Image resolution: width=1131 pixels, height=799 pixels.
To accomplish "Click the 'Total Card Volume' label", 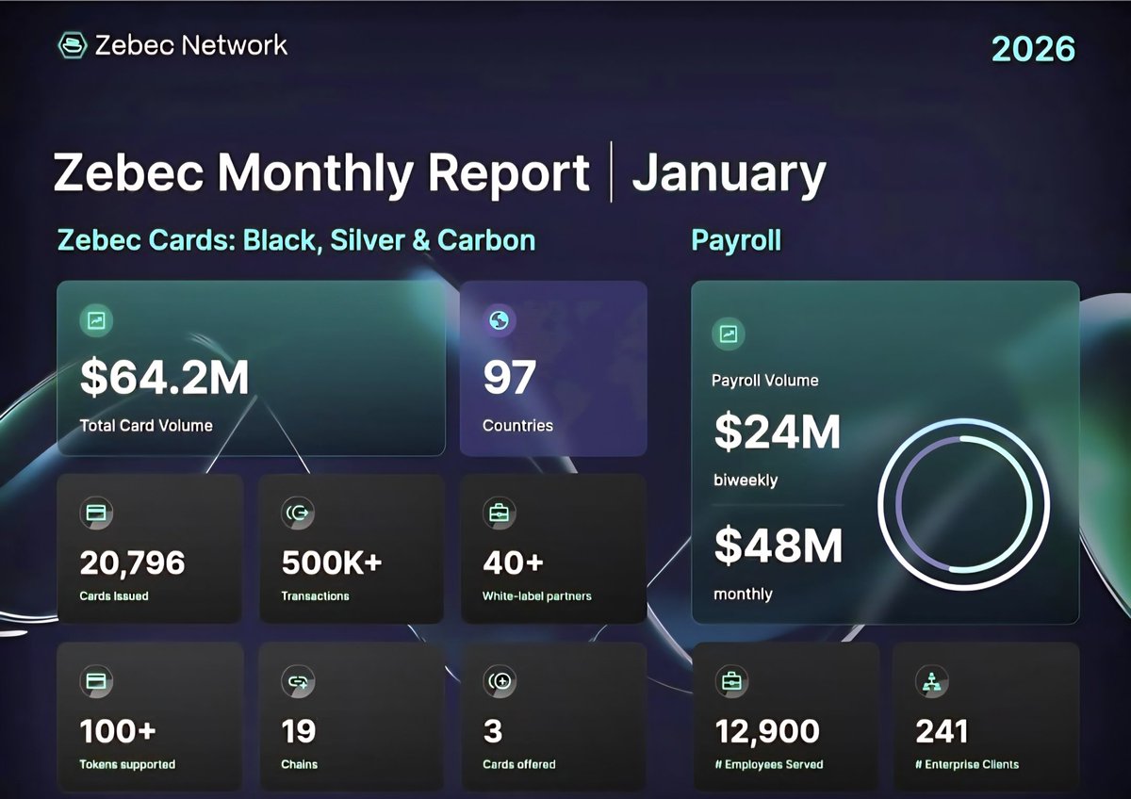I will pos(146,426).
